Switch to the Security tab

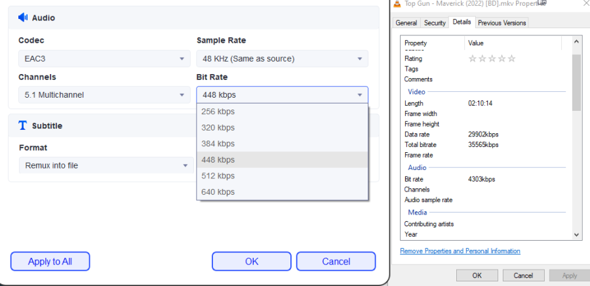(435, 23)
